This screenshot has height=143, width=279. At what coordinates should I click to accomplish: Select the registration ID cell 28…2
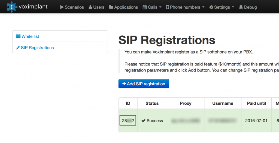(x=128, y=121)
